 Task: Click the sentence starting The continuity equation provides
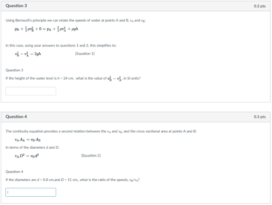101,131
